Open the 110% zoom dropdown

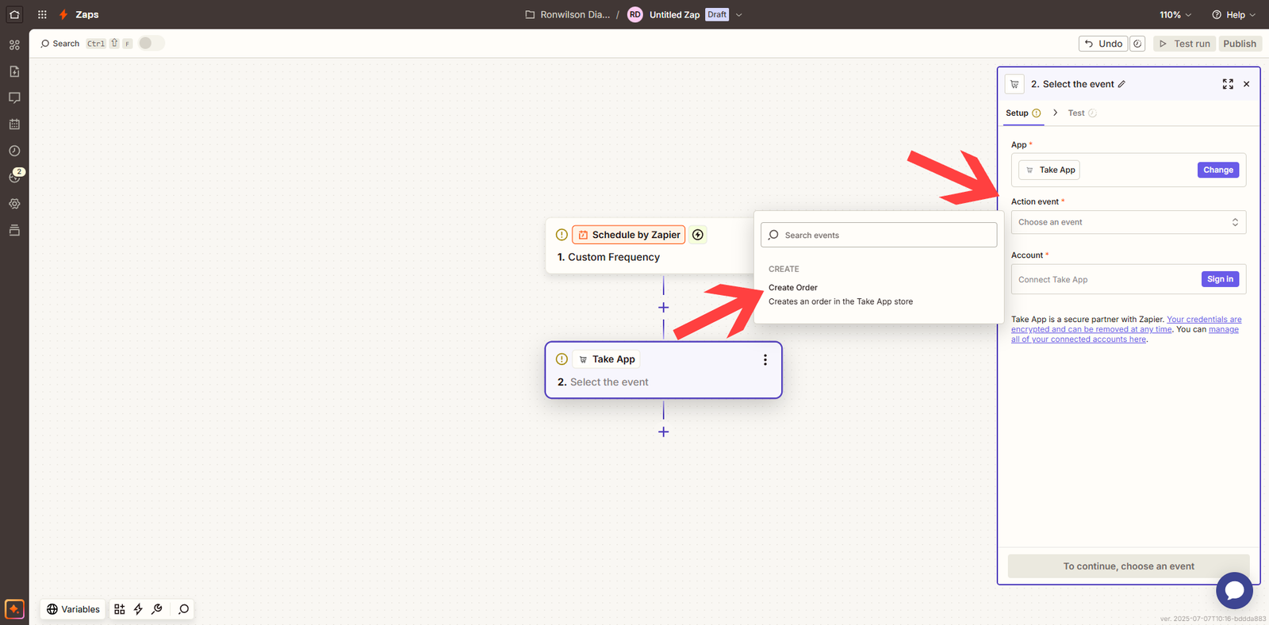click(x=1175, y=14)
